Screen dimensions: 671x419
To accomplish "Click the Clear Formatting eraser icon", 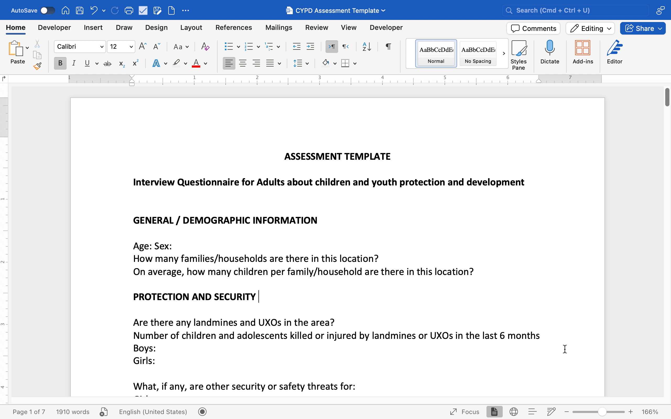I will click(x=205, y=47).
